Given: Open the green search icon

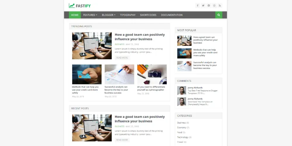Looking at the screenshot, I should pos(219,15).
